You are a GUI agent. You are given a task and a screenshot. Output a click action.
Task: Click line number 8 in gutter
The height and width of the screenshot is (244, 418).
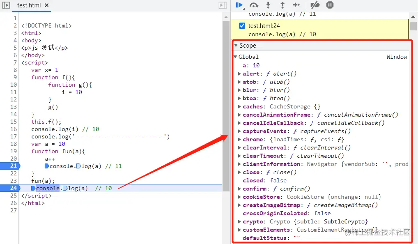[x=15, y=70]
